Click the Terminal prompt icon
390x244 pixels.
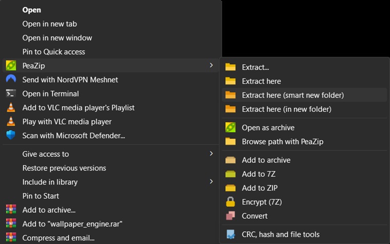coord(11,94)
